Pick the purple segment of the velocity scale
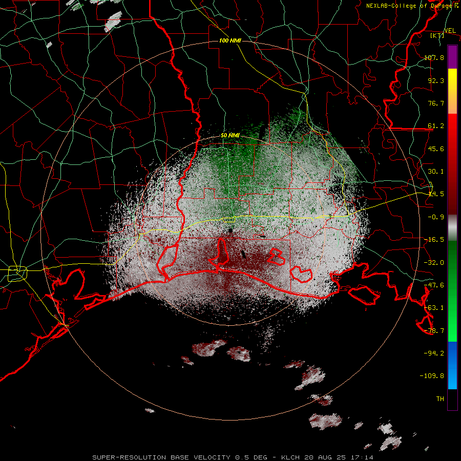Viewport: 461px width, 461px height. click(x=452, y=57)
